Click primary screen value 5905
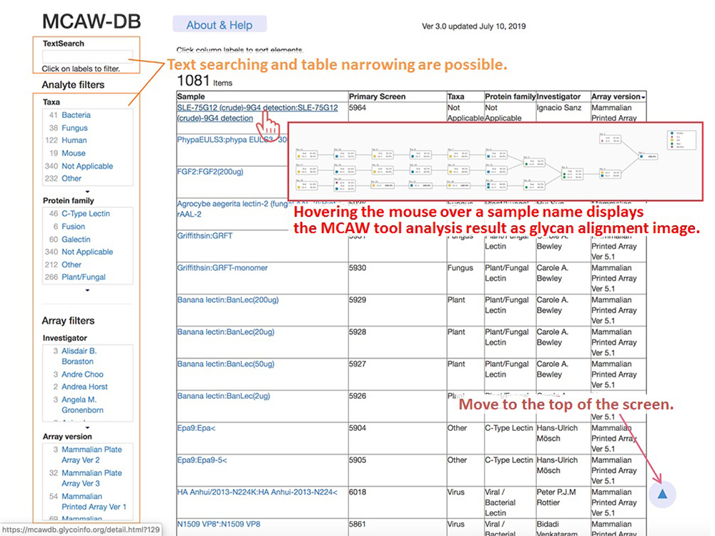The width and height of the screenshot is (715, 536). tap(357, 460)
